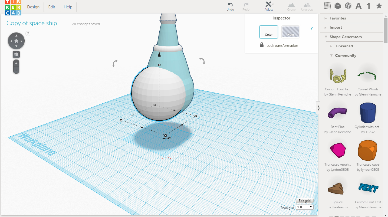This screenshot has width=388, height=217.
Task: Open the workplane grid helper icon
Action: 327,6
